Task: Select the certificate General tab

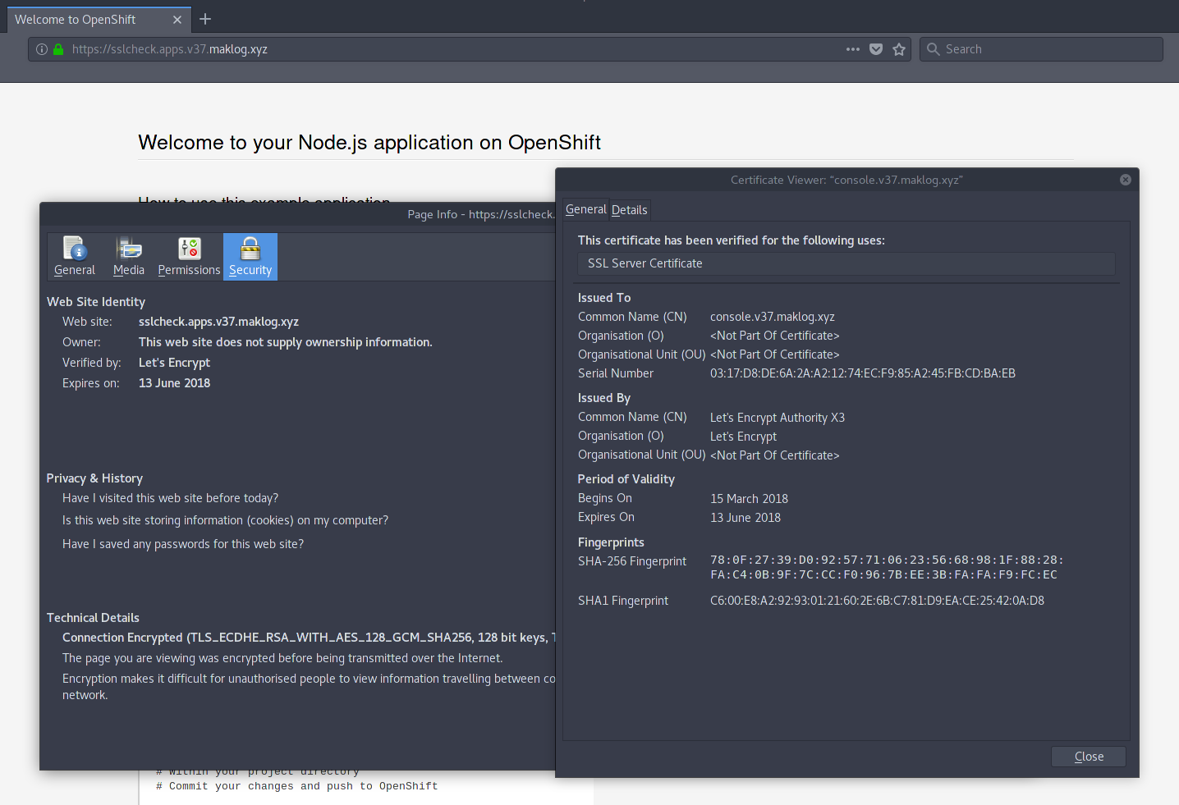Action: pyautogui.click(x=585, y=210)
